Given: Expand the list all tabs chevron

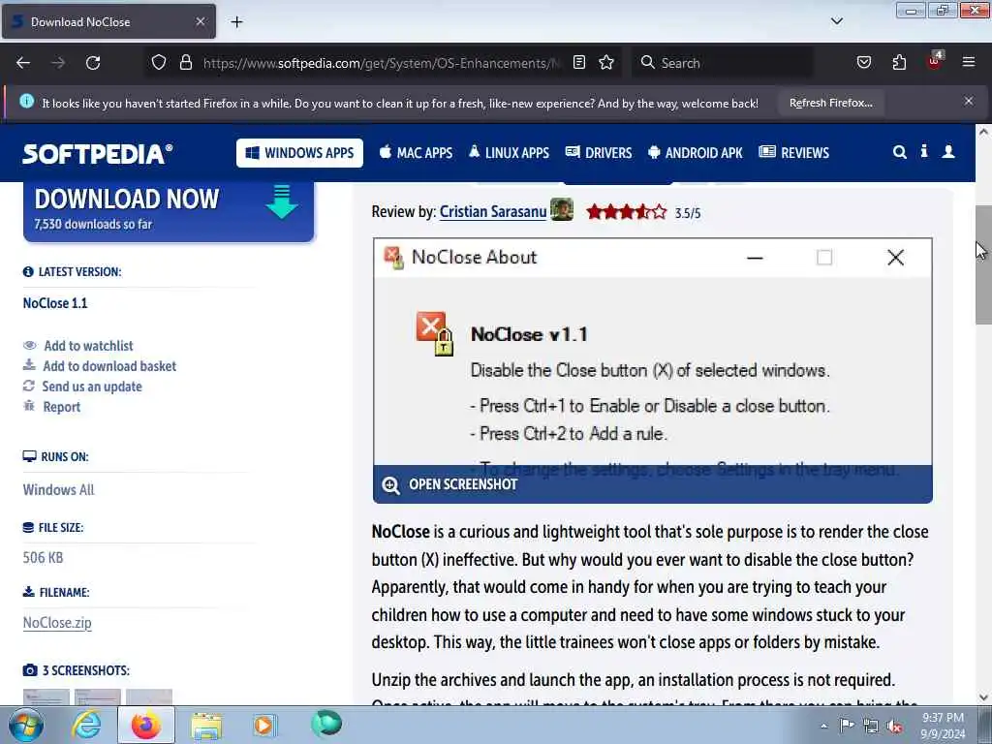Looking at the screenshot, I should pos(837,21).
